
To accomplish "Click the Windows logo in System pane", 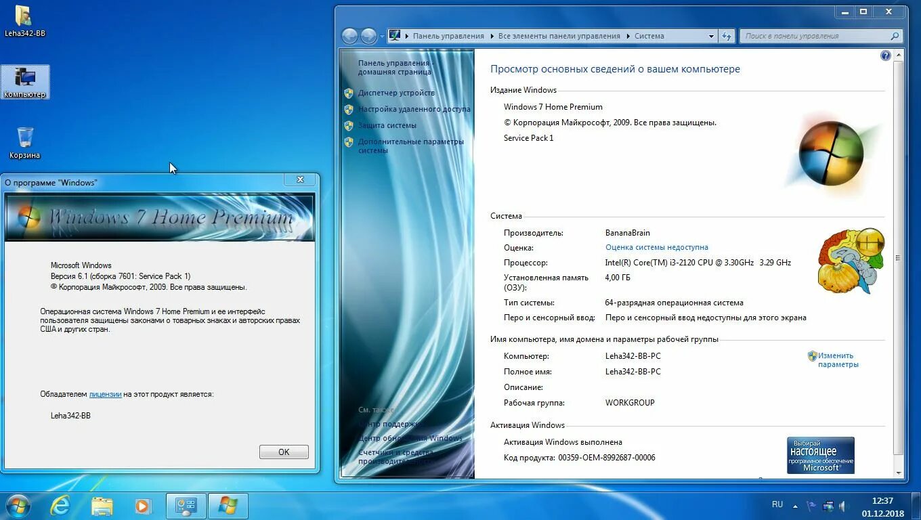I will point(832,152).
